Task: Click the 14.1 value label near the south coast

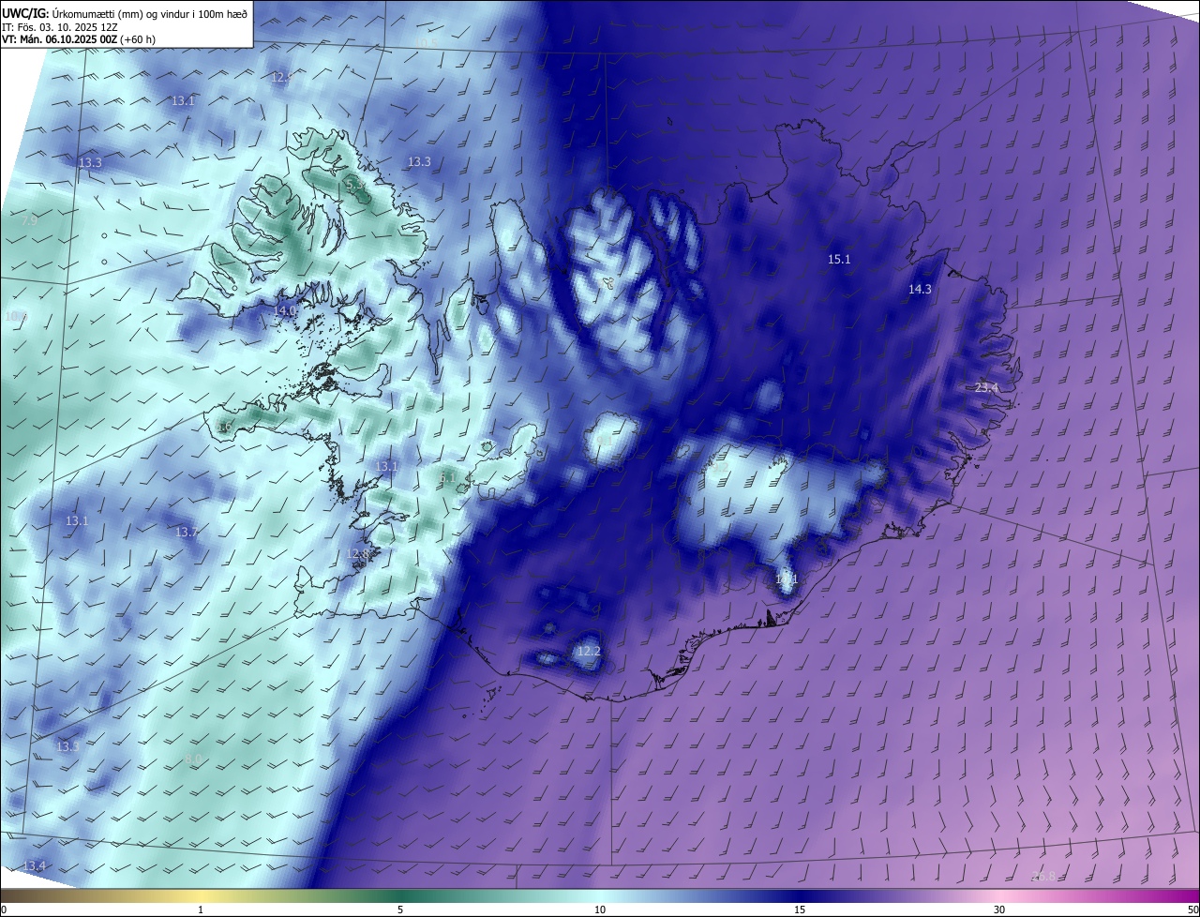Action: click(x=787, y=579)
